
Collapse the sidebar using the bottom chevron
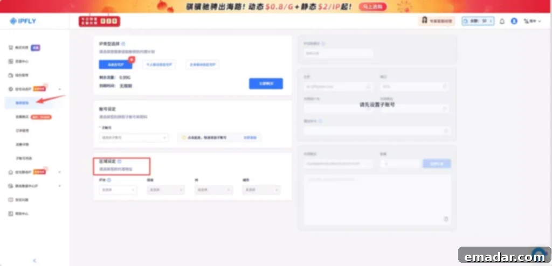coord(34,261)
